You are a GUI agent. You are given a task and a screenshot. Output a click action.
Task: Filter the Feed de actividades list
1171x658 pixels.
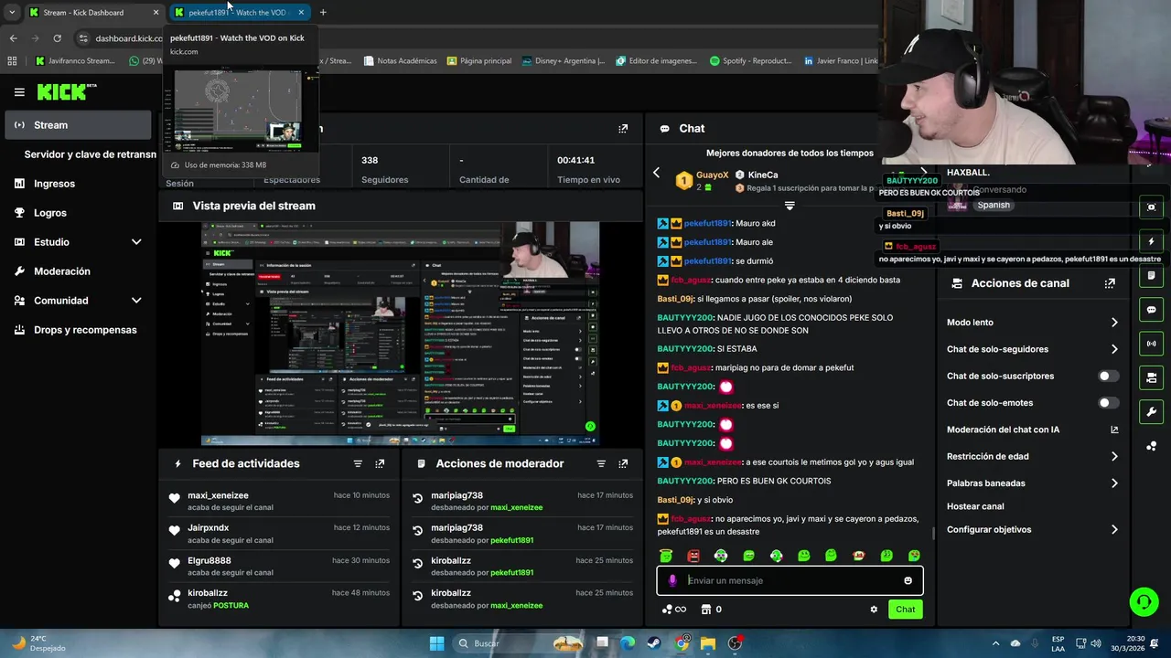[x=358, y=463]
